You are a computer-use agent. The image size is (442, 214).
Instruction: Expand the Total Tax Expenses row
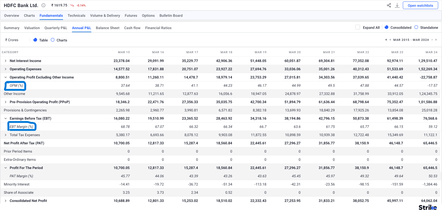(5, 135)
